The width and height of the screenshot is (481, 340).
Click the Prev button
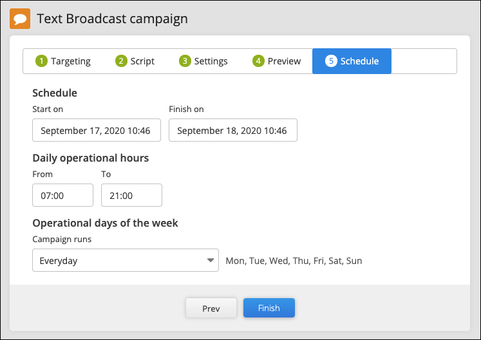click(211, 308)
